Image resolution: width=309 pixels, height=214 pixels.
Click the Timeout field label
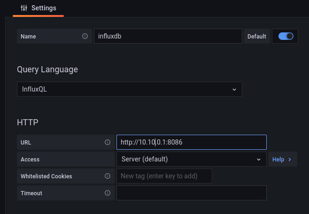31,193
